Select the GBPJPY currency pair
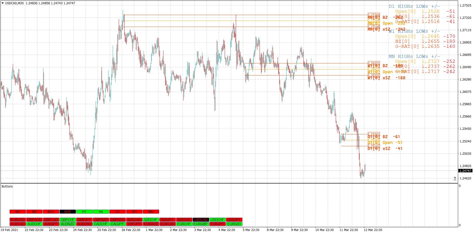Image resolution: width=474 pixels, height=233 pixels. pos(84,219)
